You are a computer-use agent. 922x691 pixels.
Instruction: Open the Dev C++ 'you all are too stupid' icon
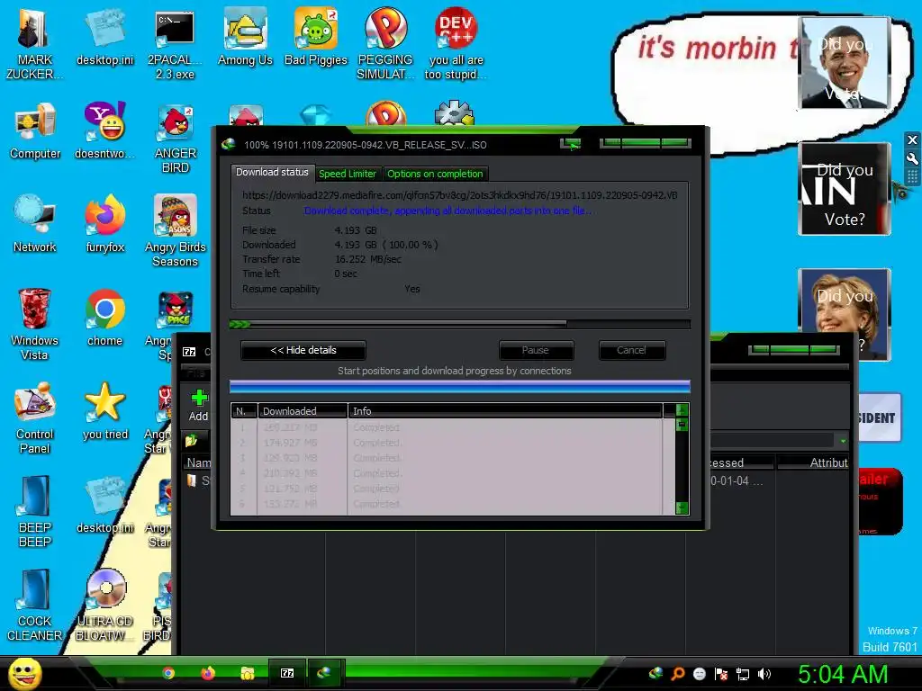pyautogui.click(x=456, y=44)
